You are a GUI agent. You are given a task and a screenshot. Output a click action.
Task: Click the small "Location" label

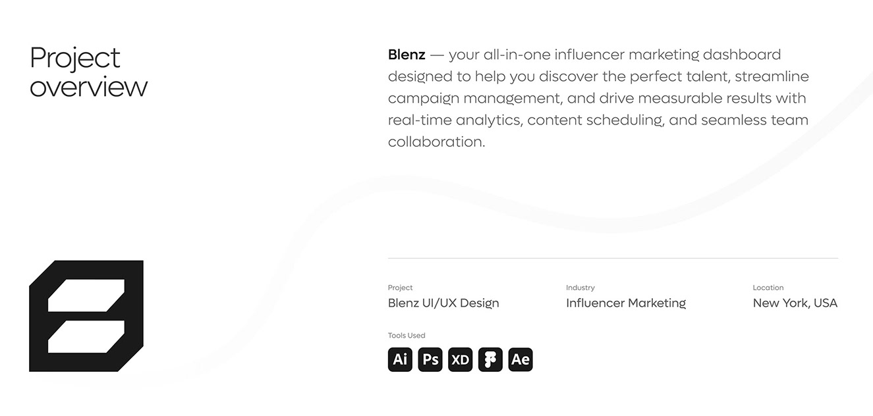[x=768, y=288]
